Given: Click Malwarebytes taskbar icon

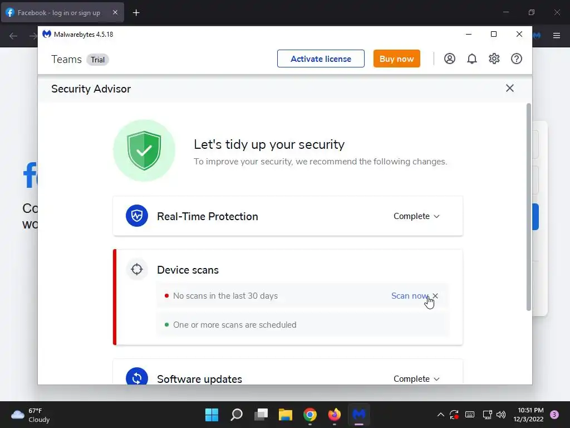Looking at the screenshot, I should pos(359,415).
